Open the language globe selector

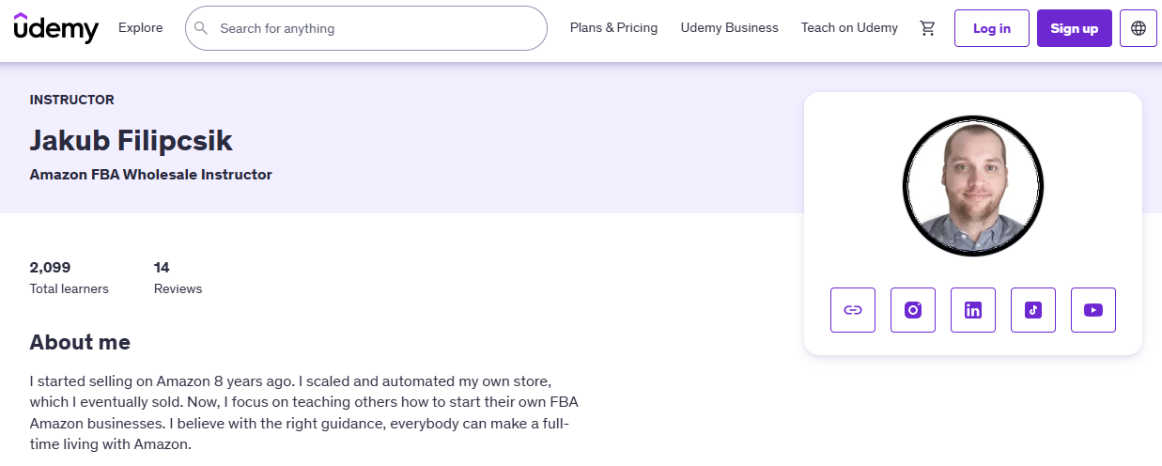[1139, 28]
